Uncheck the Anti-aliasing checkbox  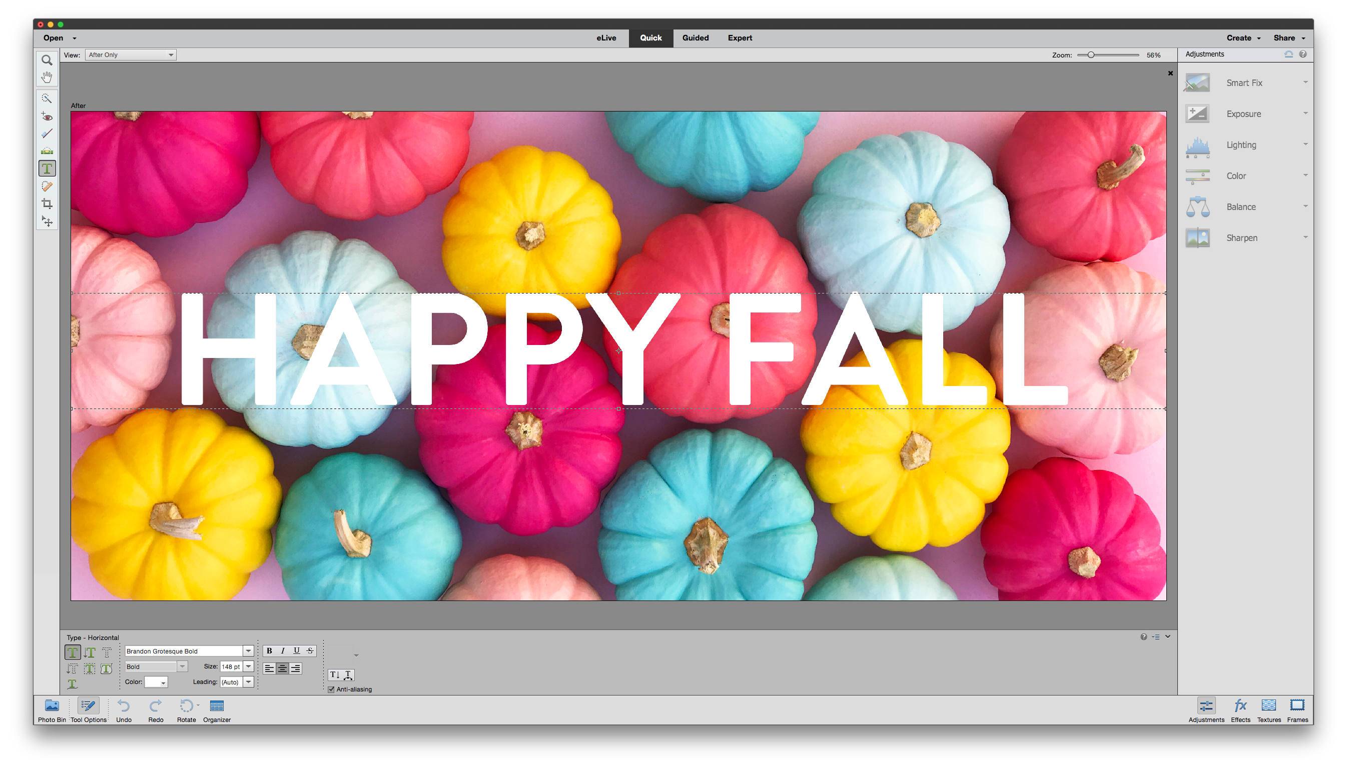coord(331,689)
